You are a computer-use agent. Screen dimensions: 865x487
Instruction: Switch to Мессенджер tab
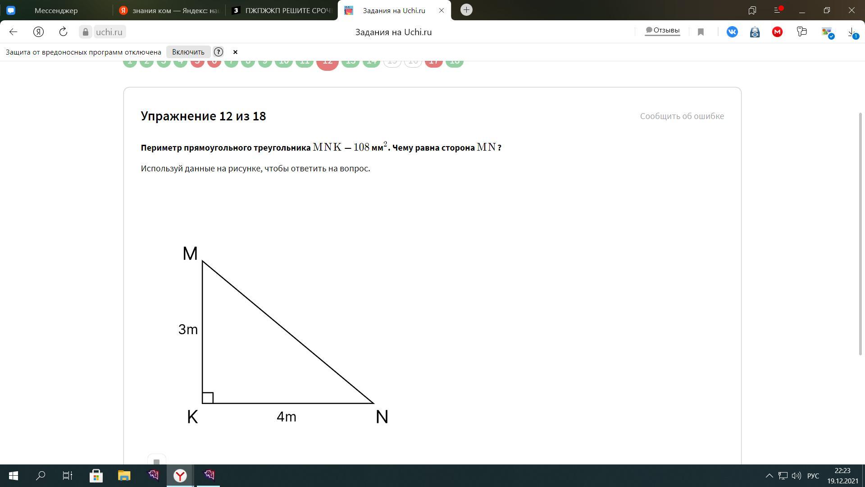pos(56,10)
